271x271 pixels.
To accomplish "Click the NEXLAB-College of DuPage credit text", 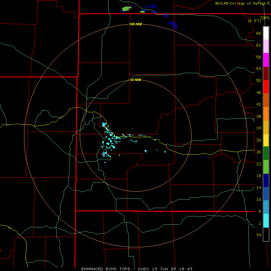I will pyautogui.click(x=242, y=3).
